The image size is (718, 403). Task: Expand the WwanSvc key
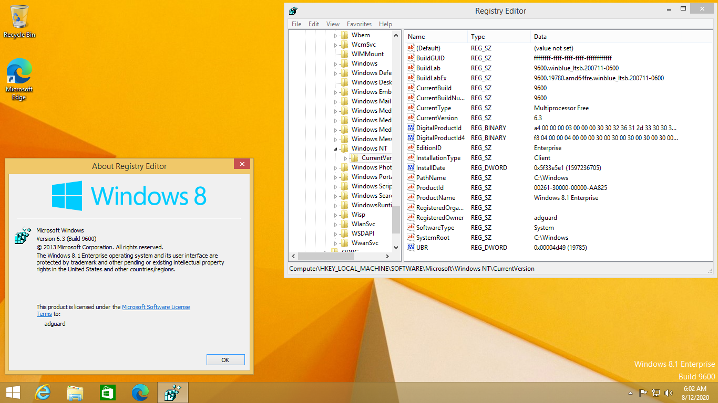[x=335, y=243]
